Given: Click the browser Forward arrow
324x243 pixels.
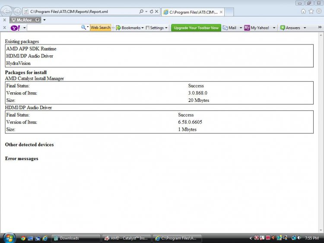Looking at the screenshot, I should [x=17, y=11].
